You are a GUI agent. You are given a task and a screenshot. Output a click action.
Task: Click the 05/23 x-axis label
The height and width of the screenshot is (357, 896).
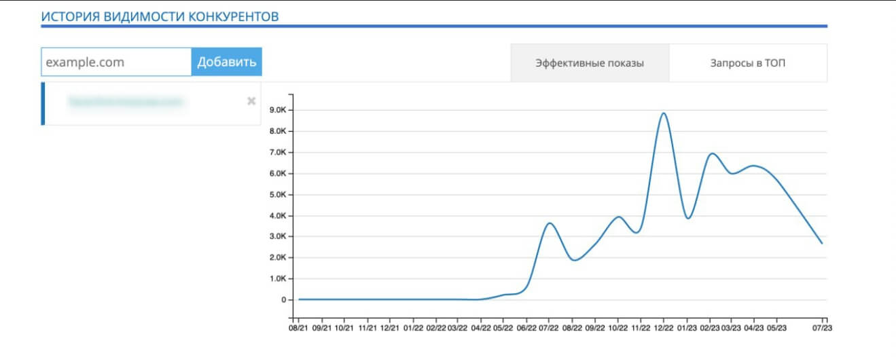point(777,328)
